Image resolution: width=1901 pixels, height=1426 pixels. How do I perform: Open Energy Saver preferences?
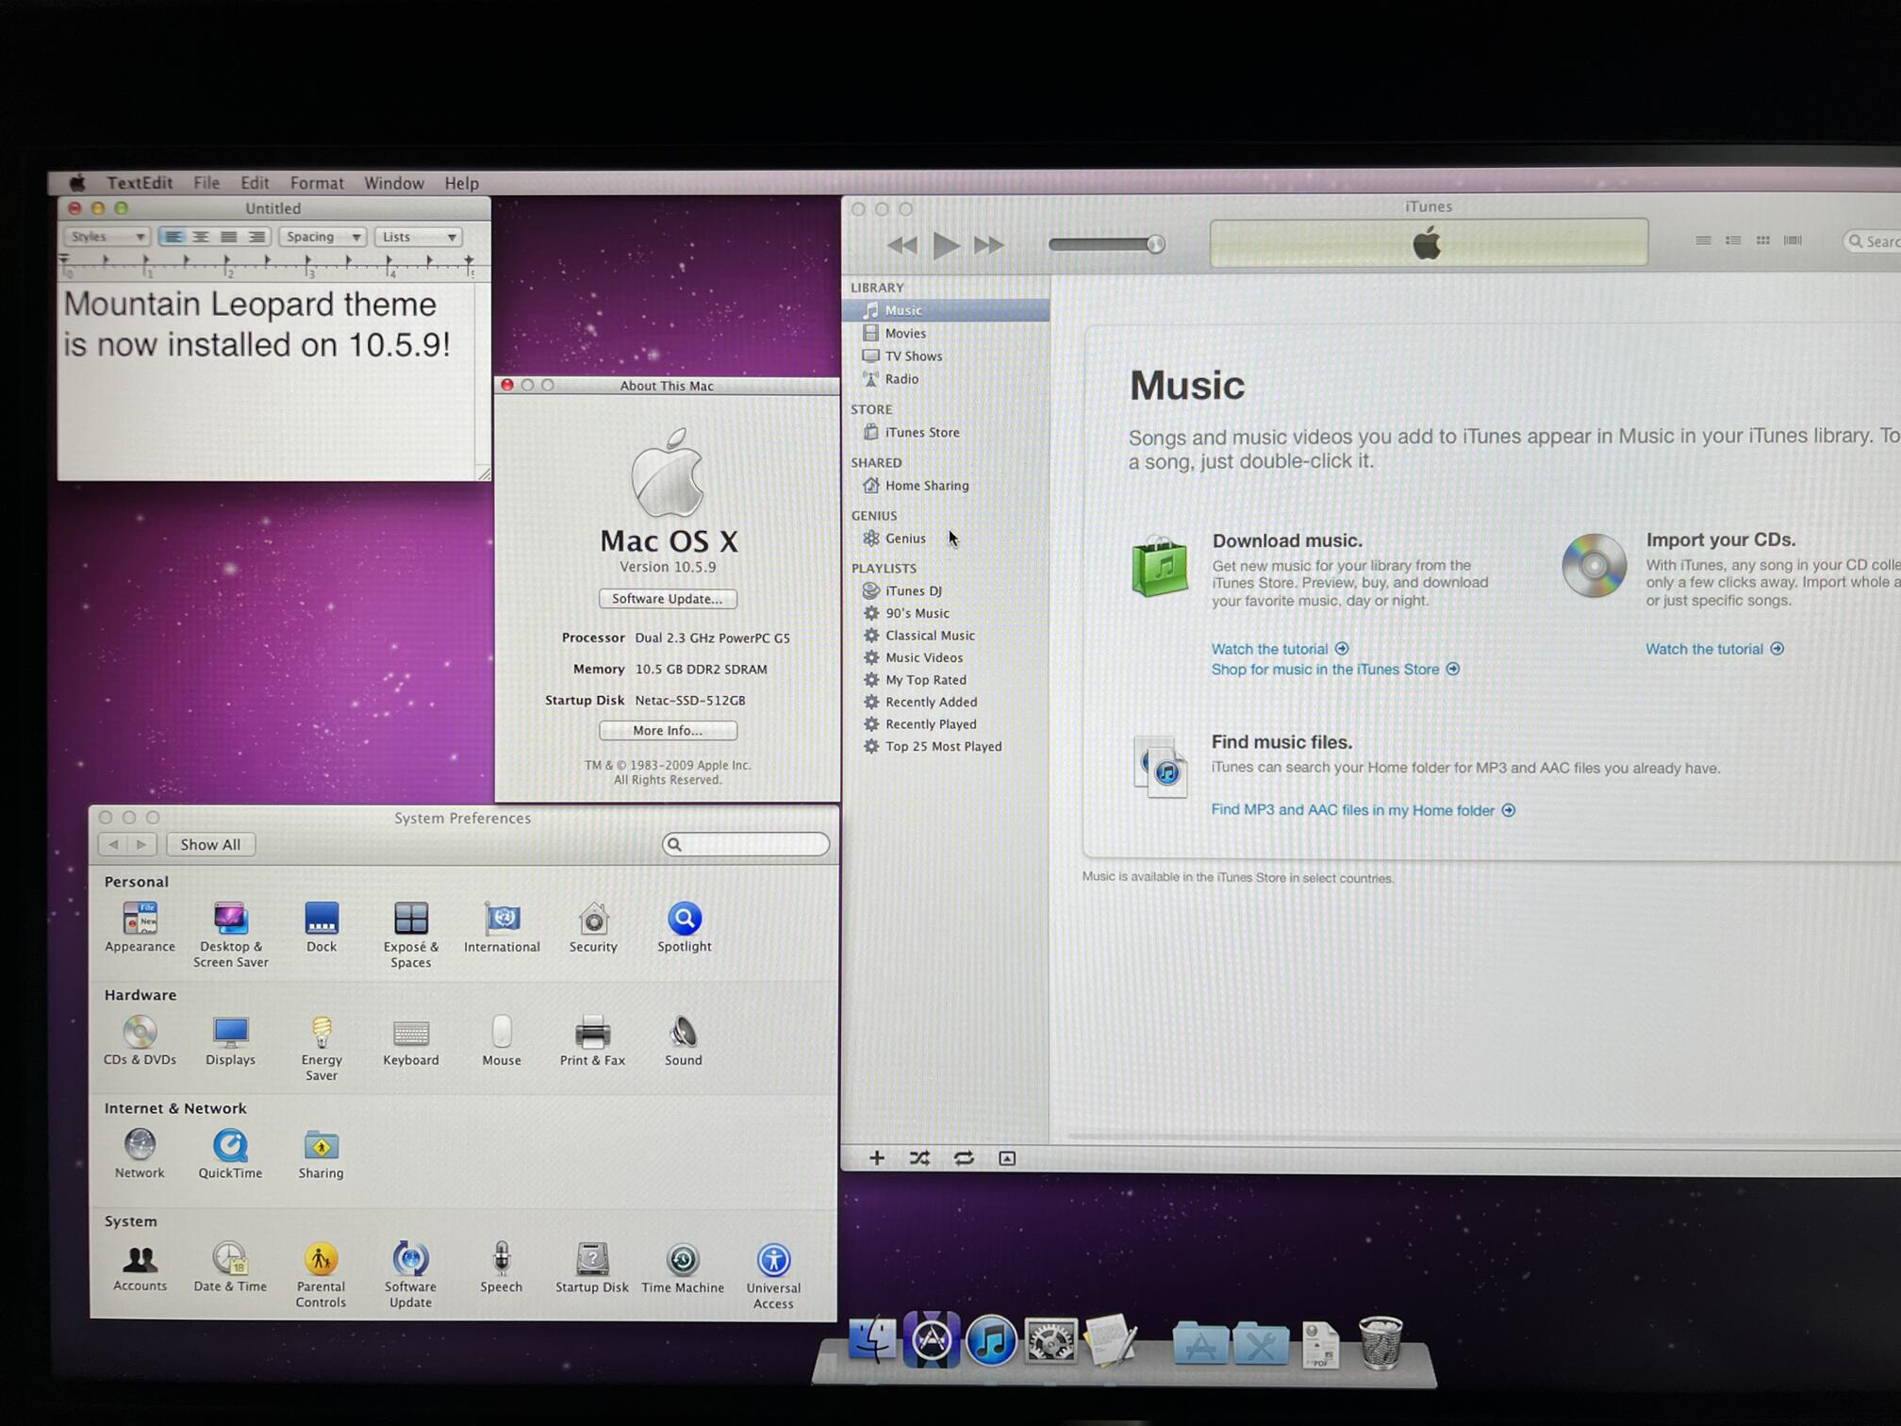click(321, 1048)
